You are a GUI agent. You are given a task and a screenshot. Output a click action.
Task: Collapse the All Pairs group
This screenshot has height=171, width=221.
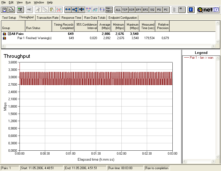[x=9, y=34]
